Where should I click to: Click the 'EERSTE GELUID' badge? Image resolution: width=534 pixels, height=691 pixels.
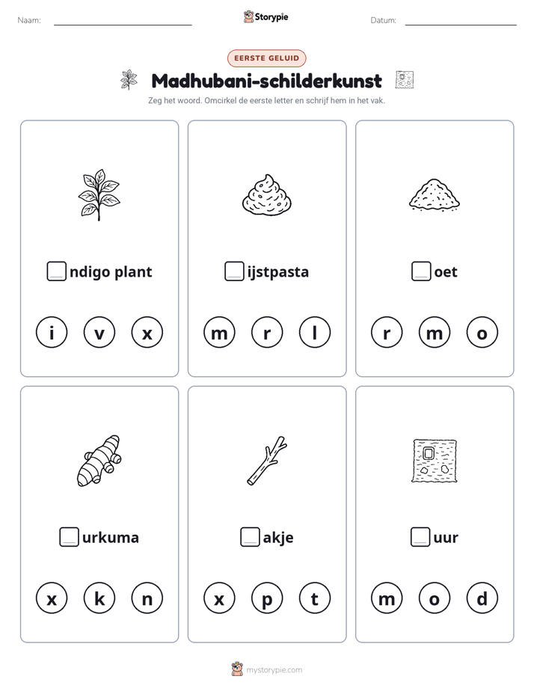266,58
